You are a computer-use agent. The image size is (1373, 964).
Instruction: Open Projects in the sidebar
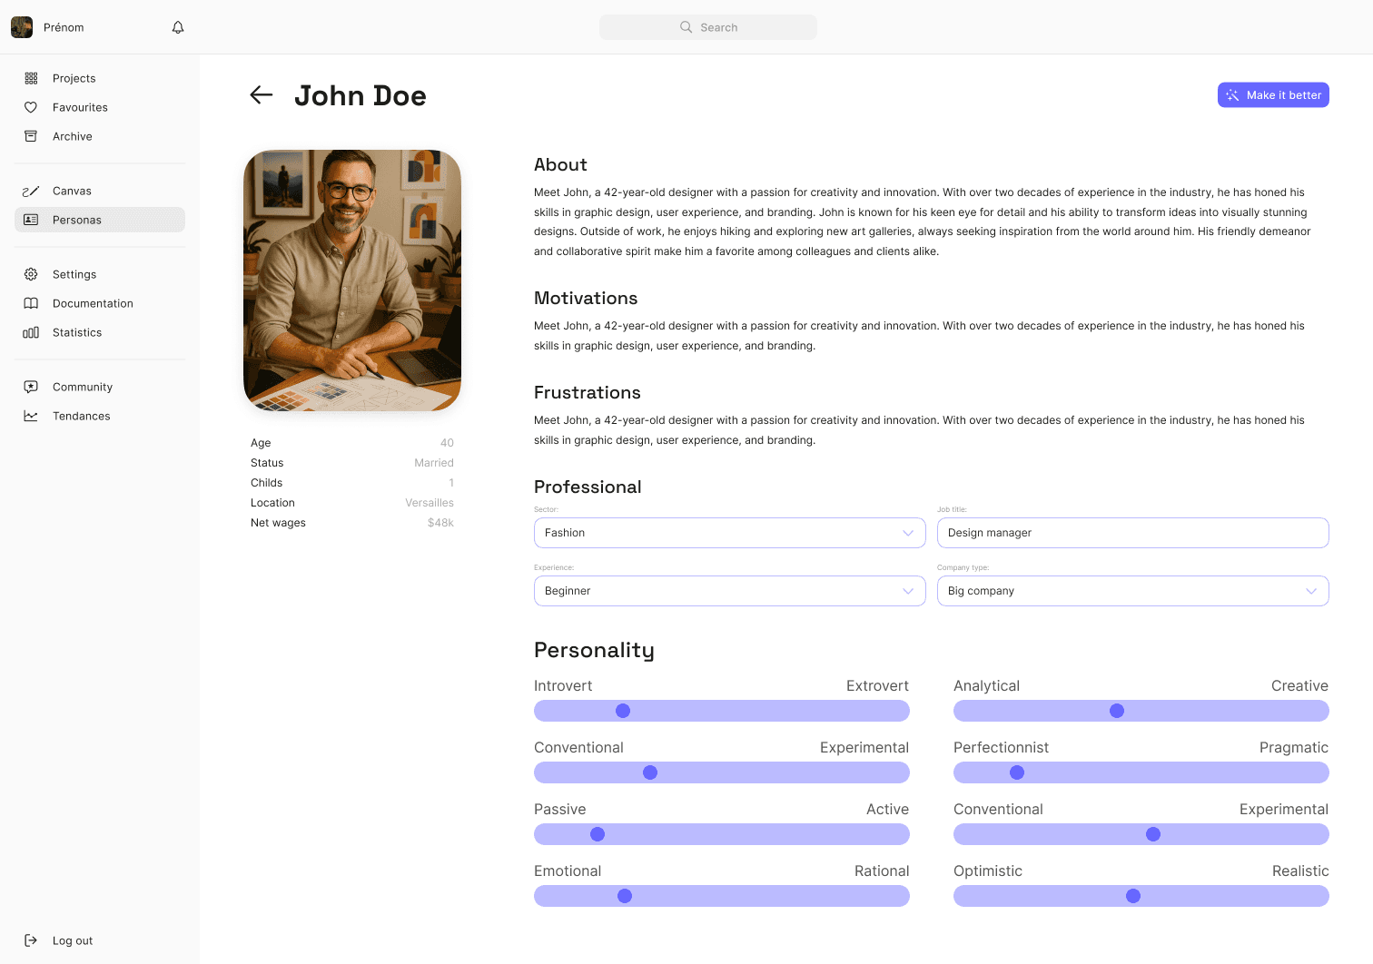tap(100, 78)
